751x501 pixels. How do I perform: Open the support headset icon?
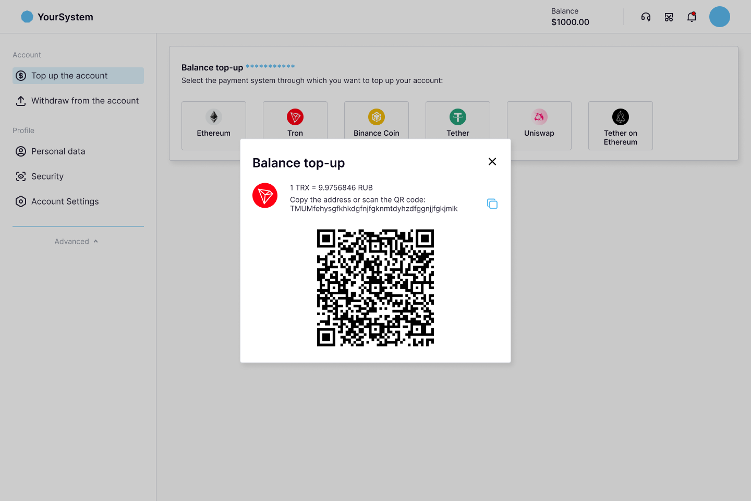(646, 17)
